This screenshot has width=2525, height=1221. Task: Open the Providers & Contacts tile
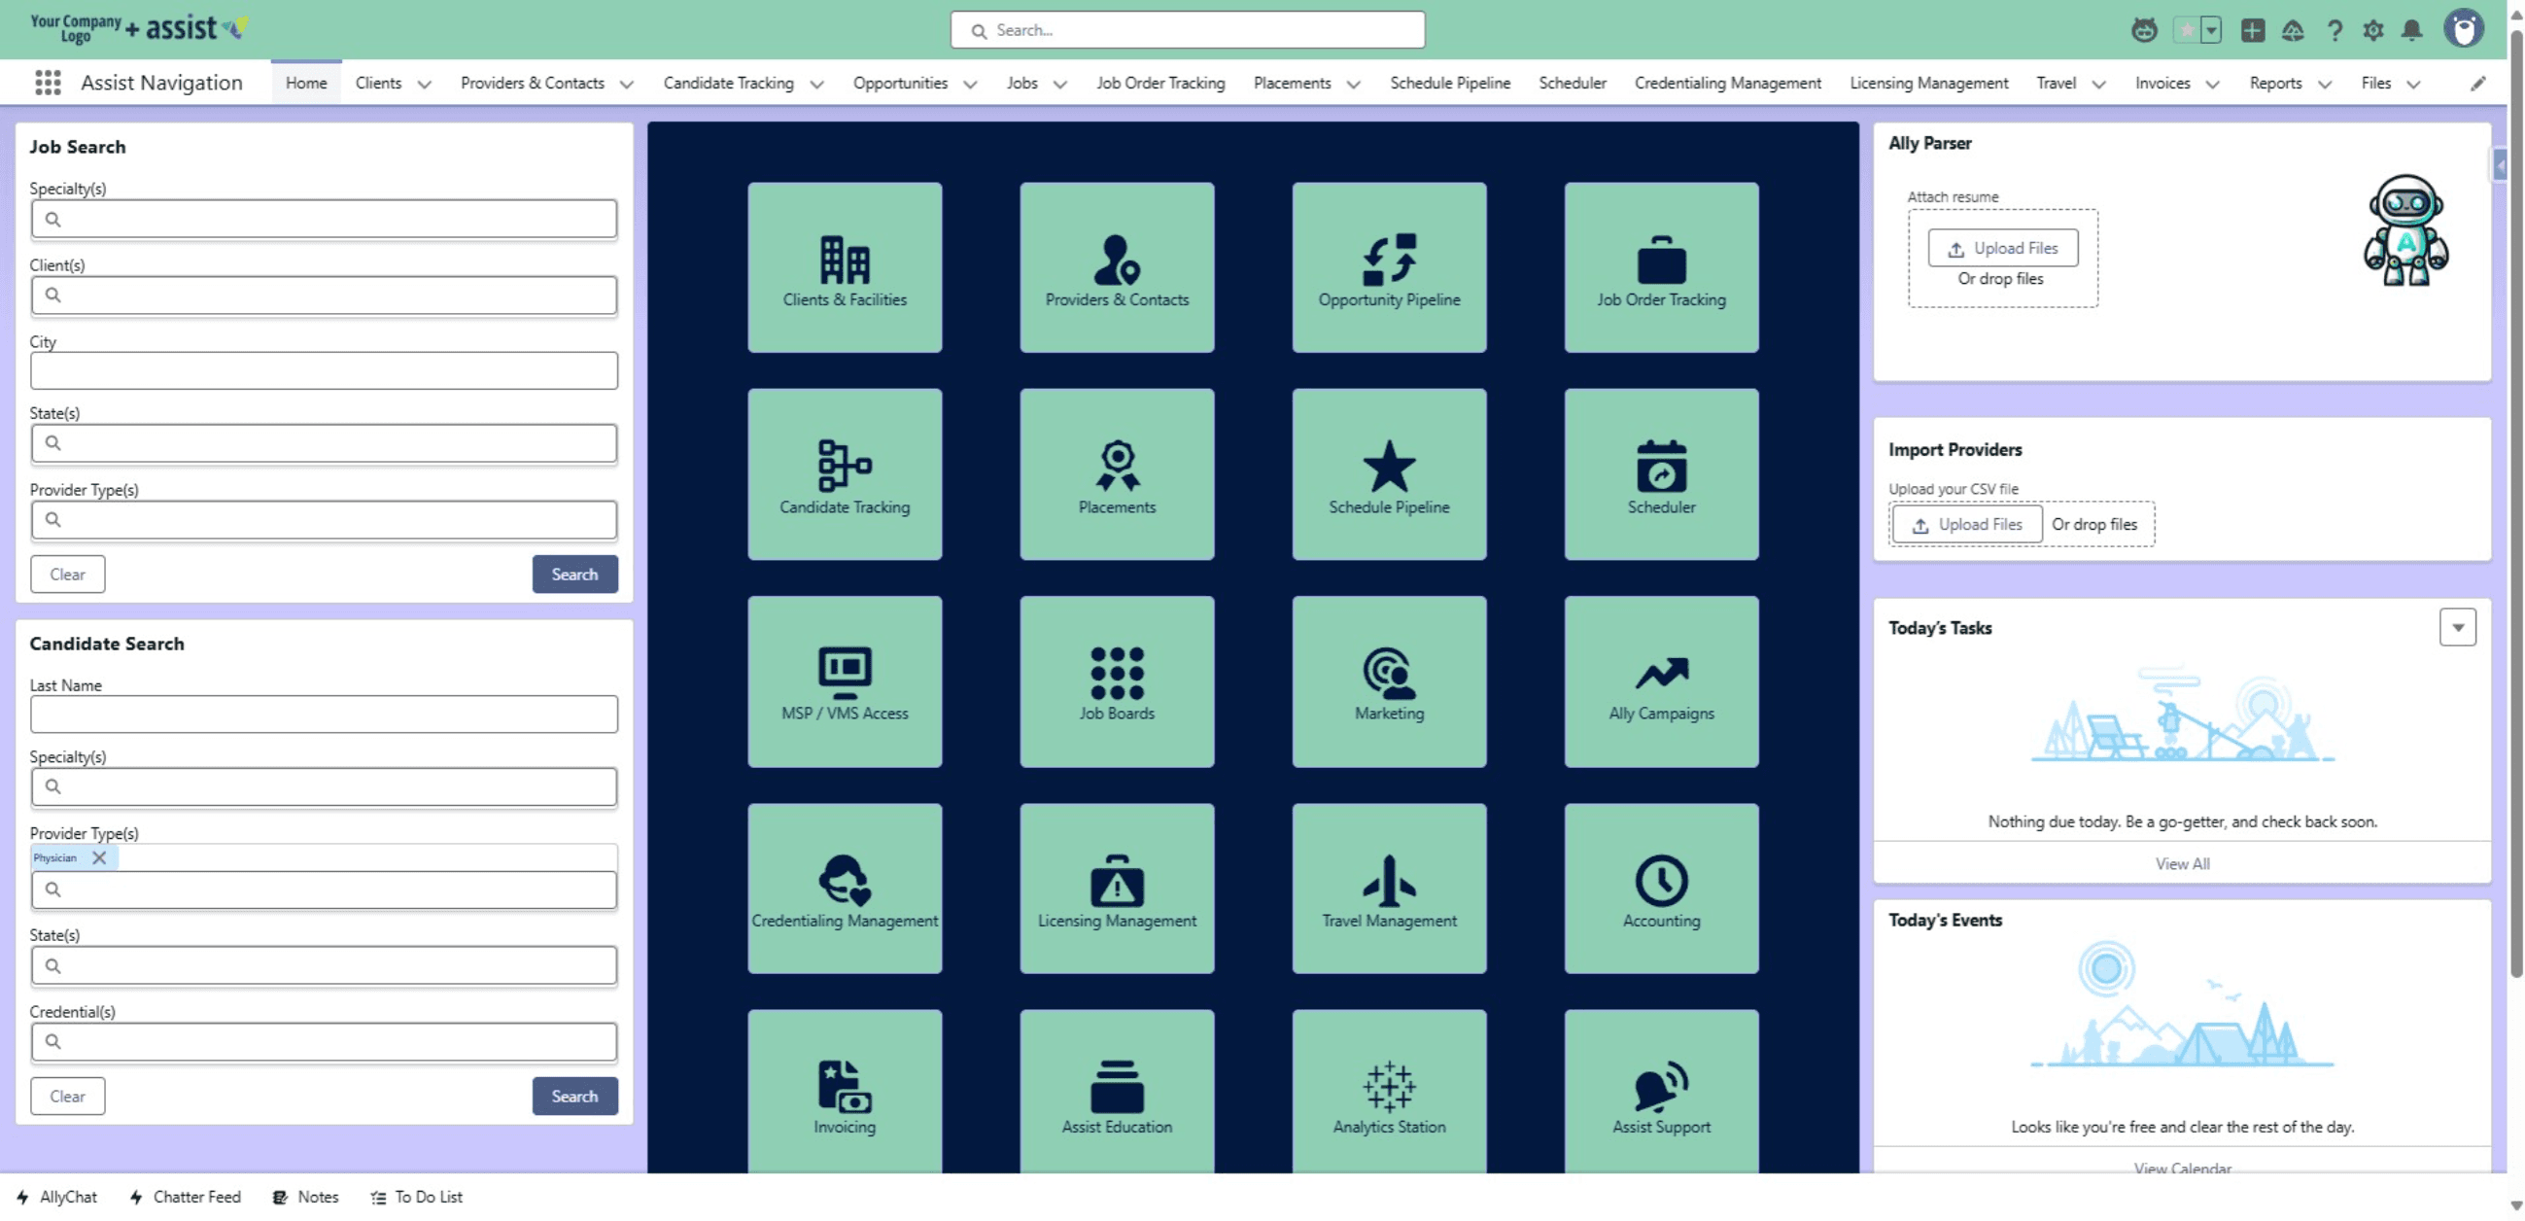[1117, 266]
